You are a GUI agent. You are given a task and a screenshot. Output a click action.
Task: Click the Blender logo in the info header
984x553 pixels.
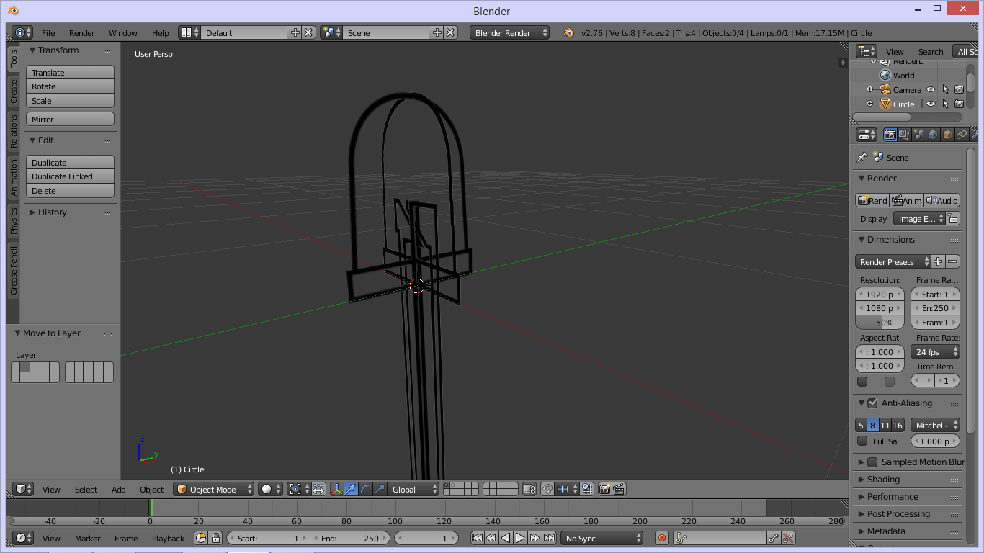tap(568, 32)
